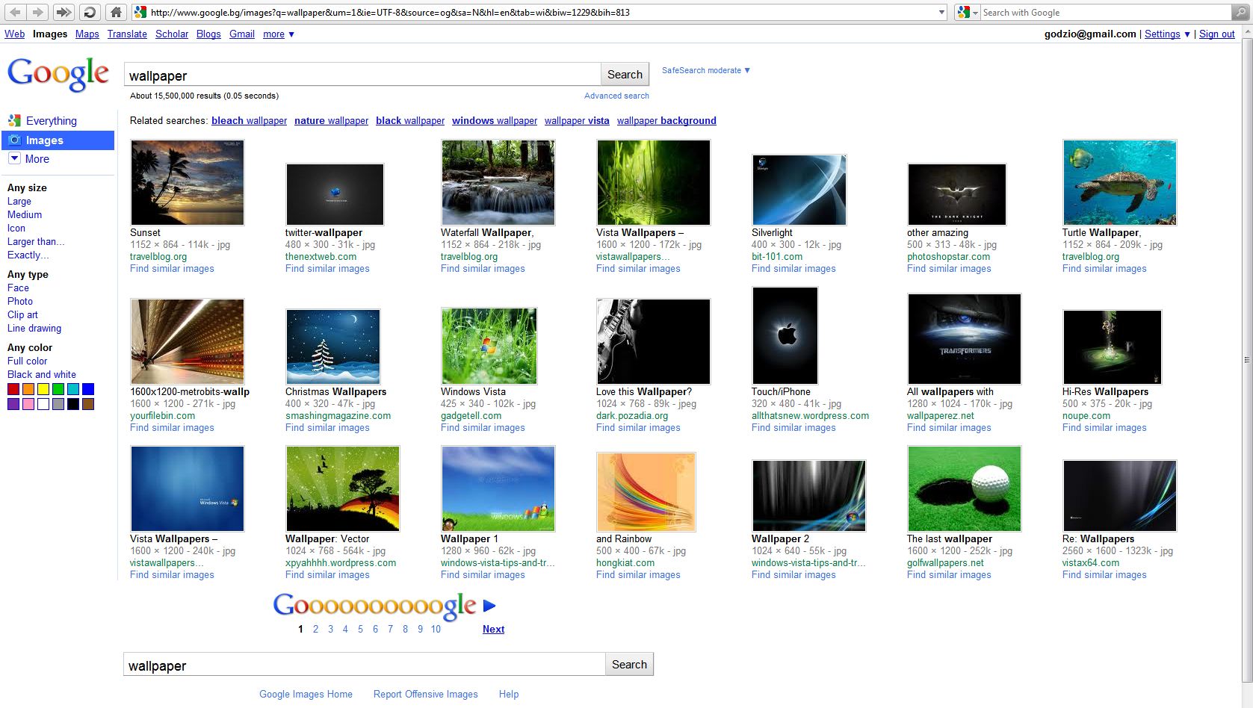The height and width of the screenshot is (708, 1253).
Task: Open the Transformers wallpaper thumbnail
Action: pyautogui.click(x=964, y=339)
